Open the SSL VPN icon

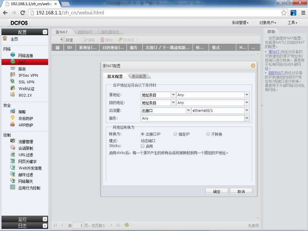pos(13,81)
